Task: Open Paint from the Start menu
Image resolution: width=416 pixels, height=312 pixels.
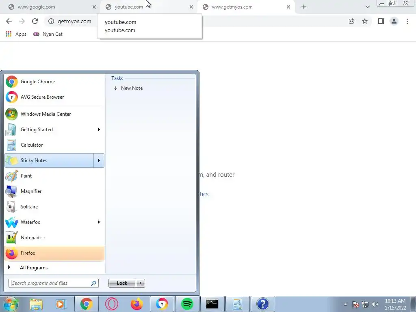Action: pyautogui.click(x=54, y=175)
